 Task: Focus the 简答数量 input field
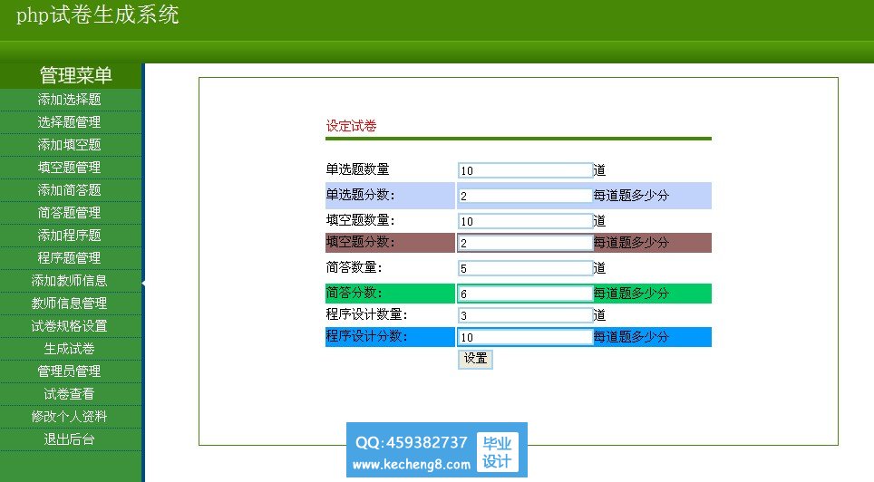525,268
